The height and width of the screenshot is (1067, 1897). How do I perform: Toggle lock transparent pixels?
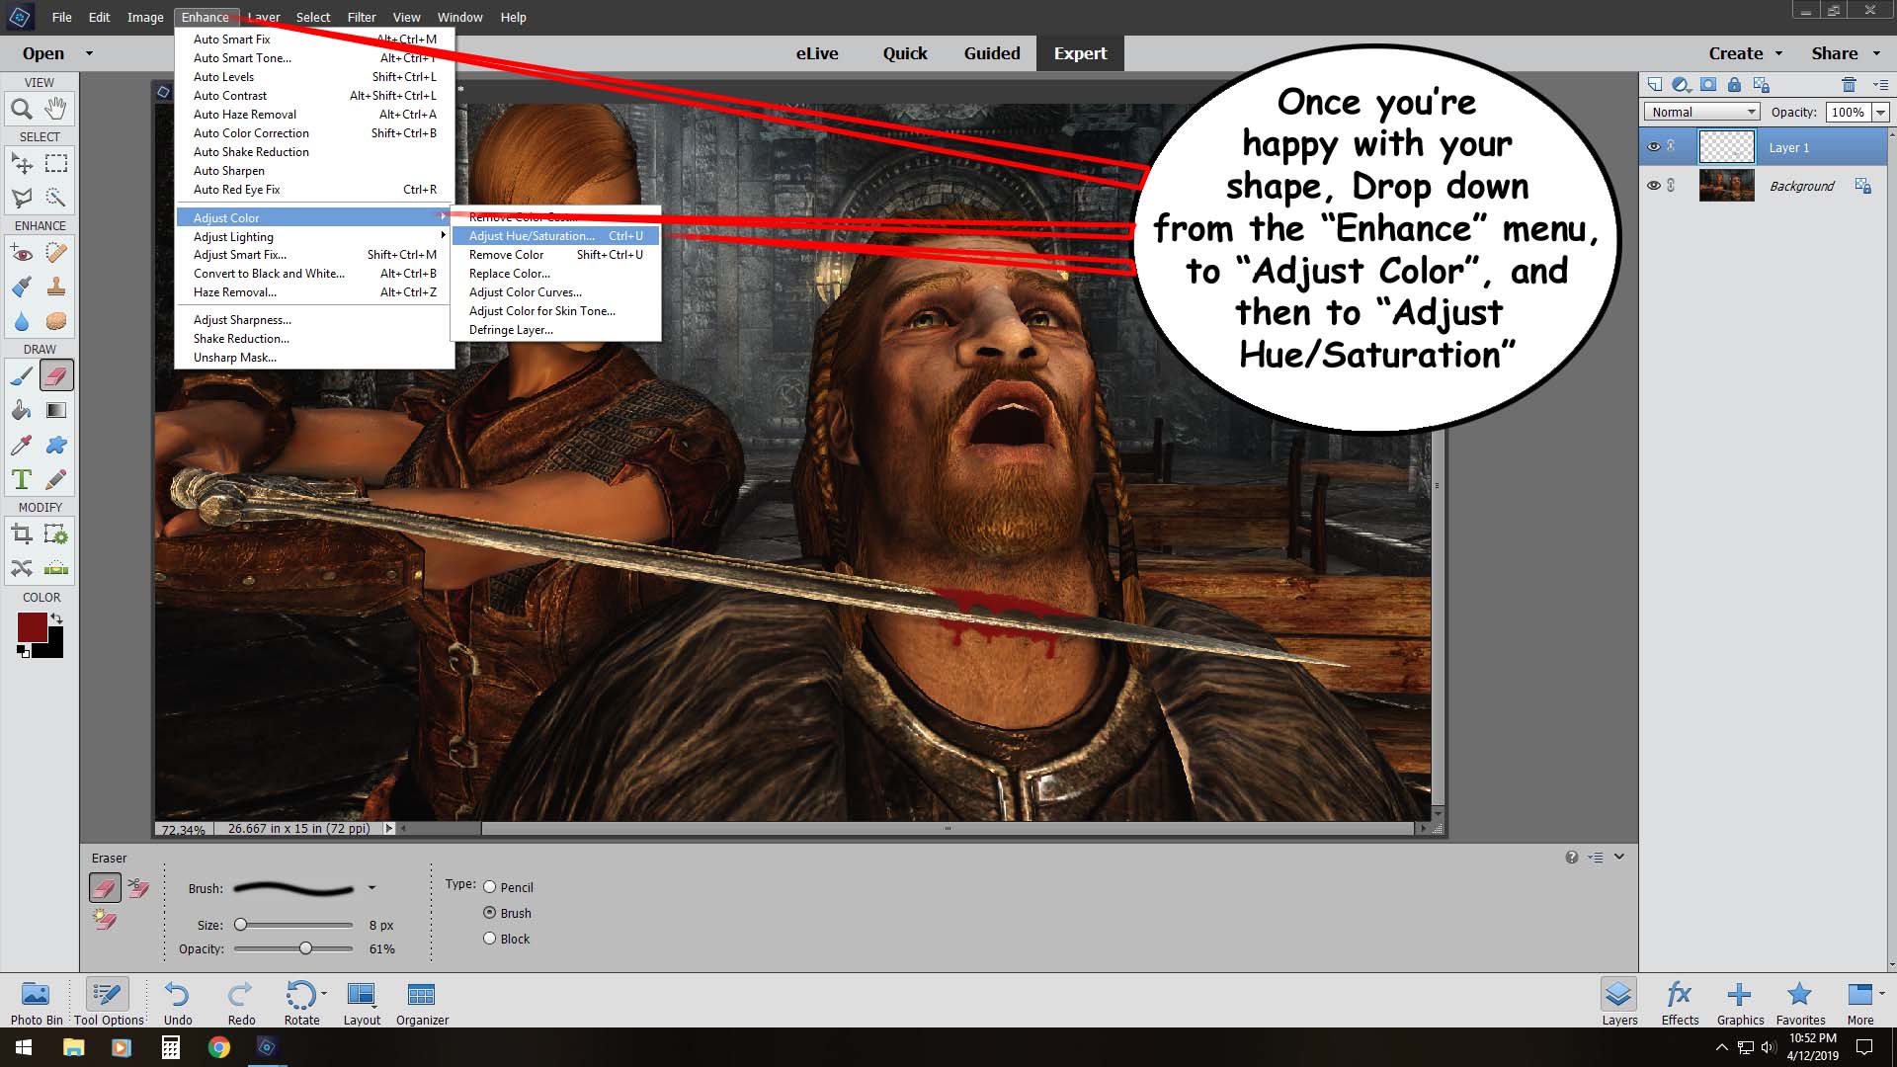click(x=1762, y=84)
